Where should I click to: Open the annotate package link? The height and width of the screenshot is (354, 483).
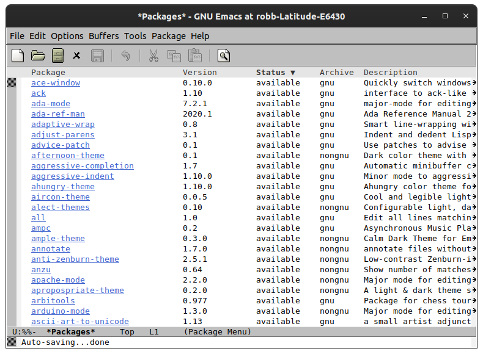[51, 249]
